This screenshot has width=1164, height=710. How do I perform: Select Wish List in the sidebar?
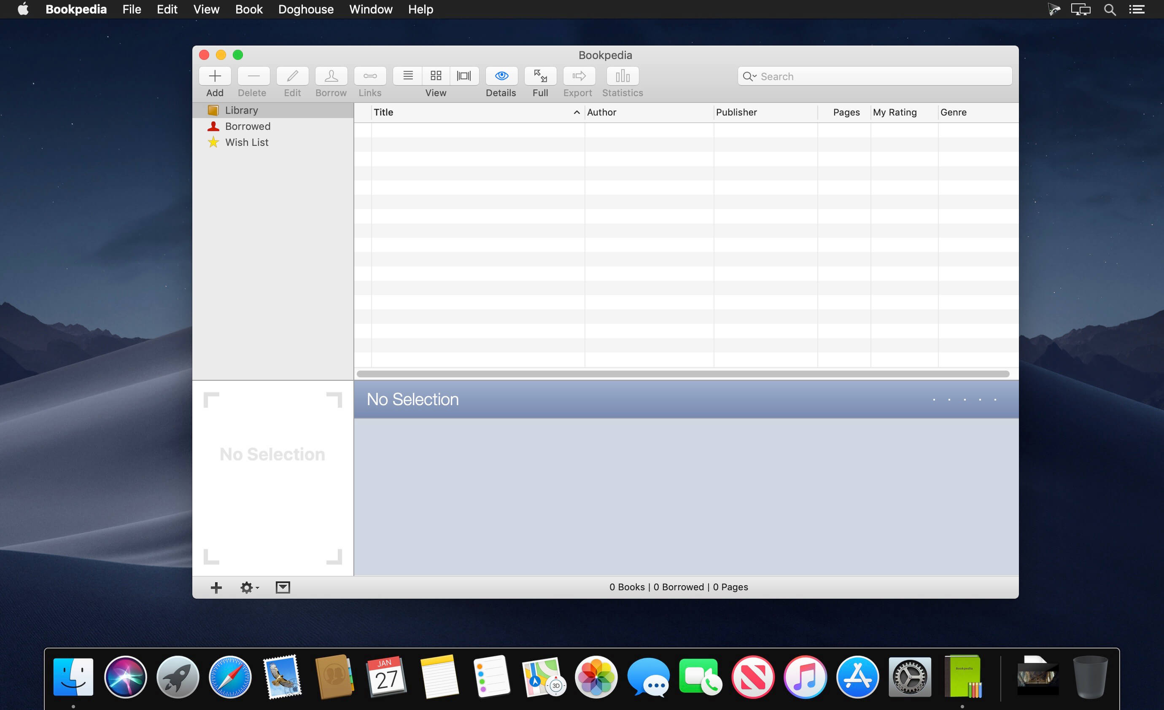pyautogui.click(x=246, y=142)
